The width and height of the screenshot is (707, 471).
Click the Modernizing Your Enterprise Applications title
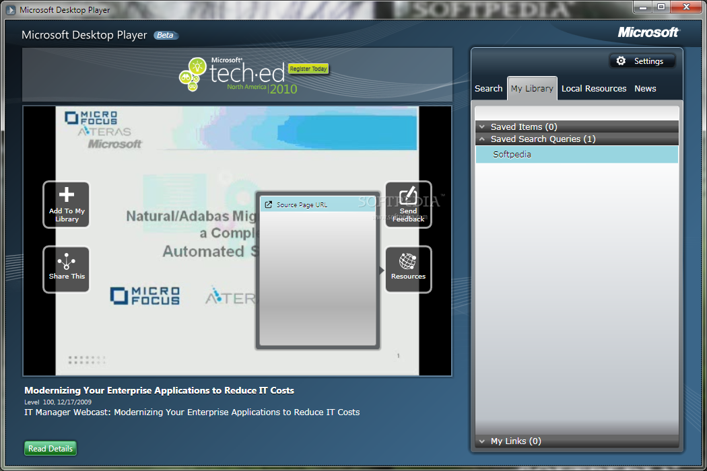tap(159, 390)
